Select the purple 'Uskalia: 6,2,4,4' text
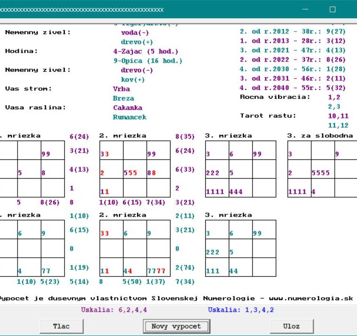 tap(114, 310)
